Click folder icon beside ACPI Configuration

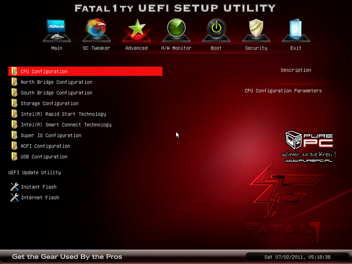pyautogui.click(x=14, y=146)
